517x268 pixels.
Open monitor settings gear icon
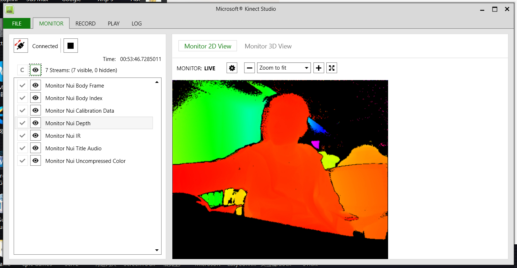(232, 68)
